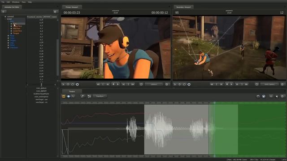The image size is (287, 161).
Task: Switch to Procedural presets tab
Action: 31,17
